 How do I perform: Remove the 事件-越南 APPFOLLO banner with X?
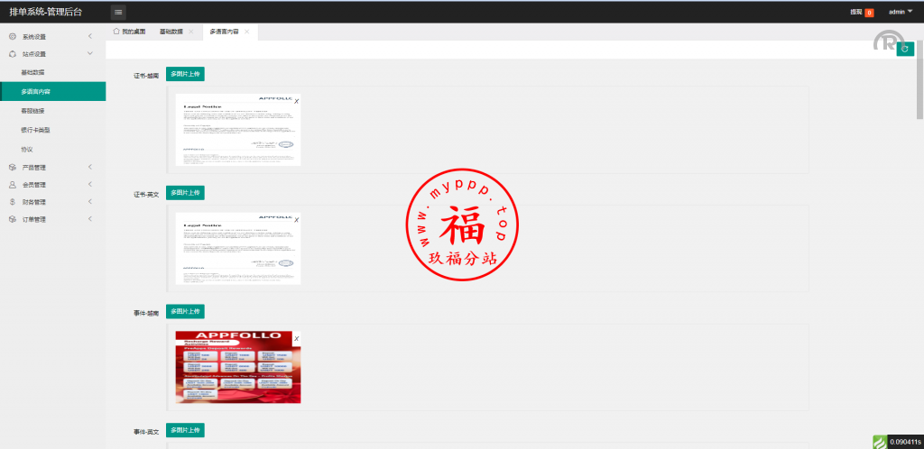pos(297,338)
